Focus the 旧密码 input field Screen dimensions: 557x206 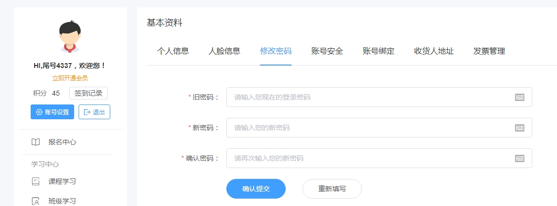[x=379, y=97]
